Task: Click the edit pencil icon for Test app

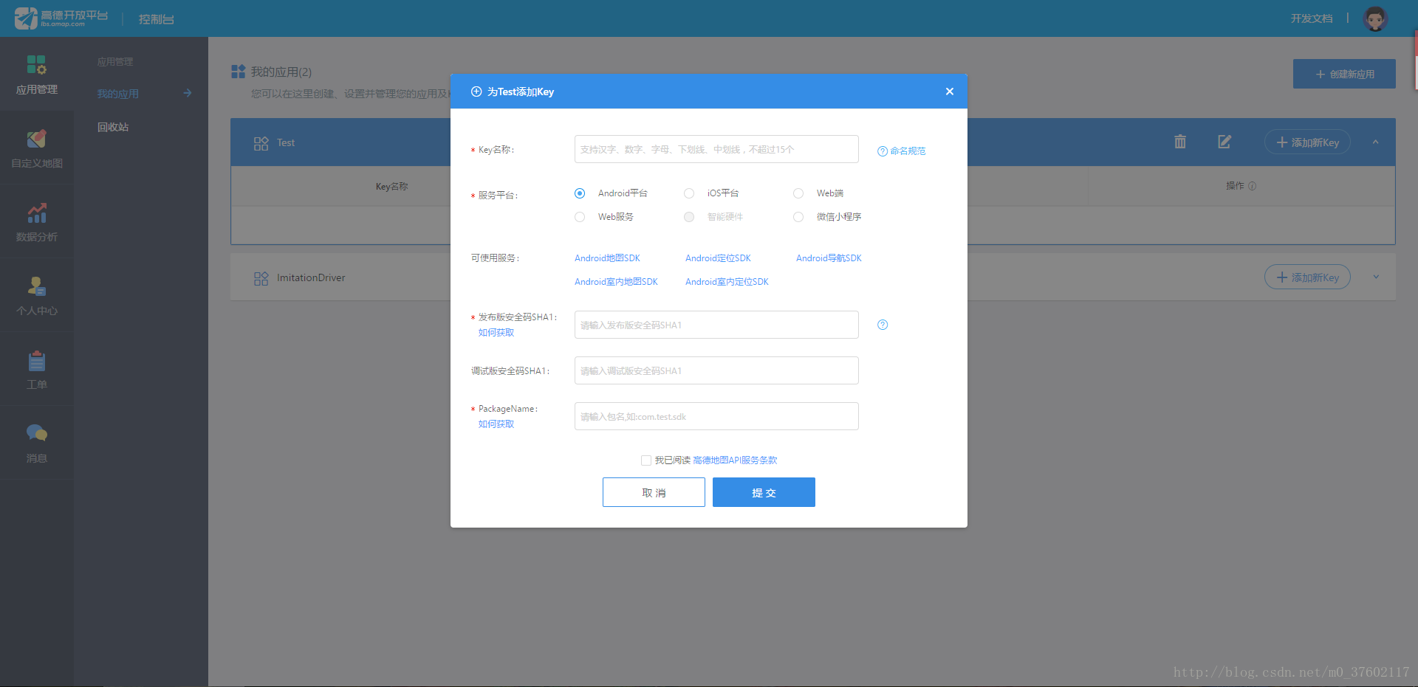Action: point(1224,142)
